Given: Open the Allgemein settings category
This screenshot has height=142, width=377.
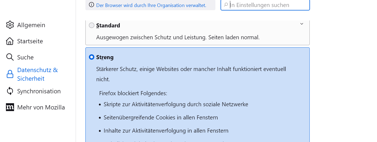Looking at the screenshot, I should coord(31,25).
